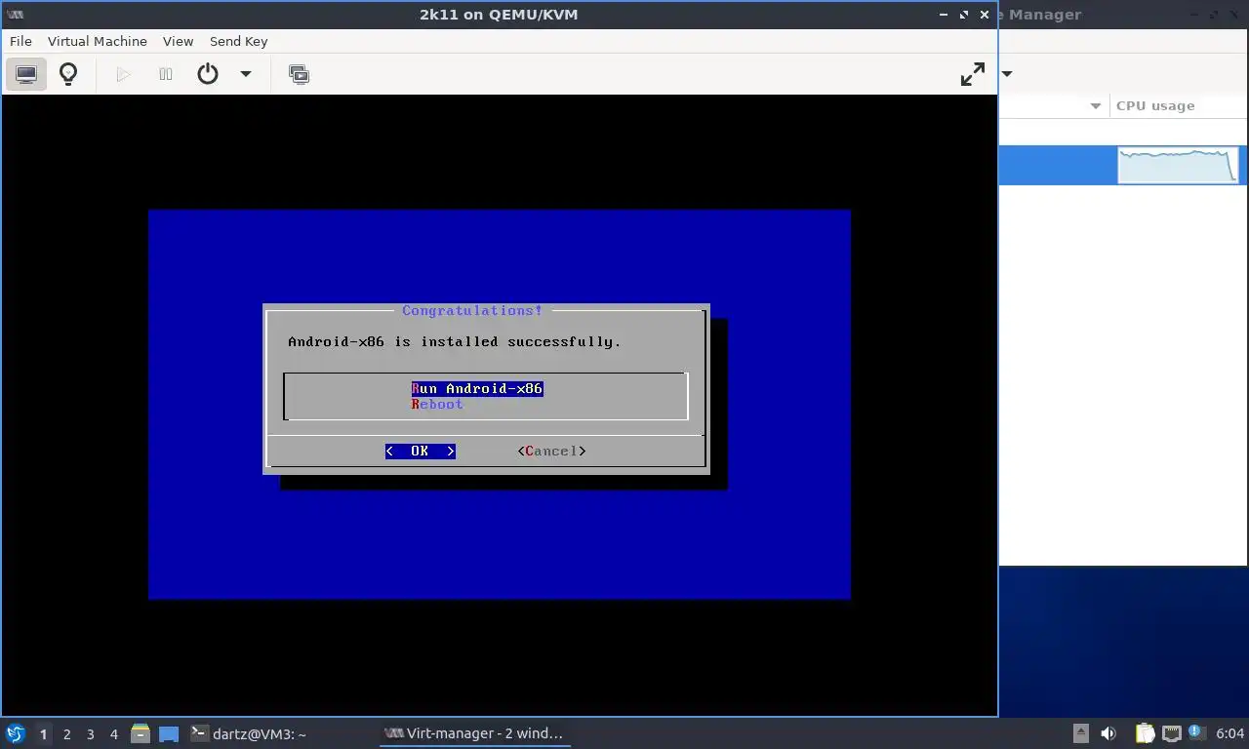Switch the VM viewer to fullscreen

973,74
